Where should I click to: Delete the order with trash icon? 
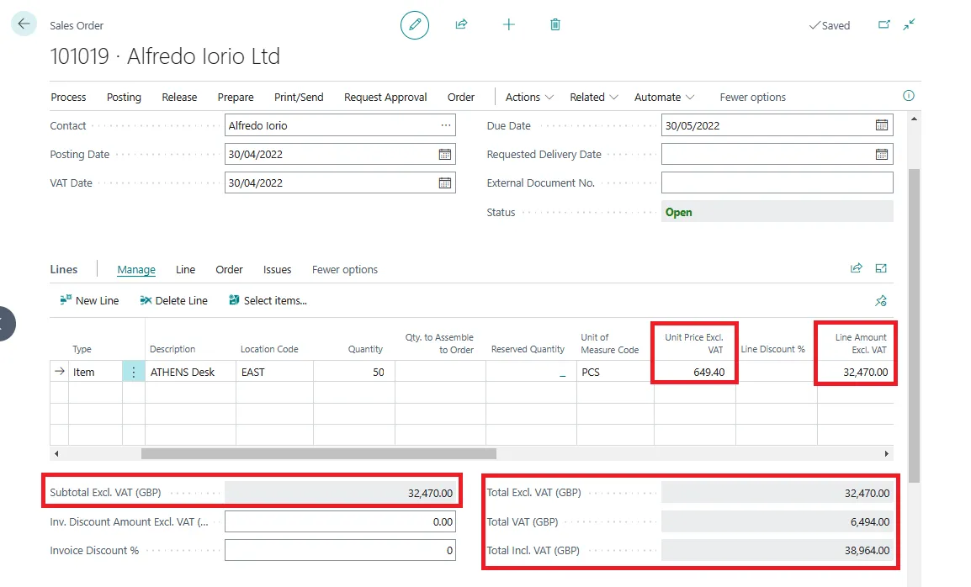(x=555, y=24)
